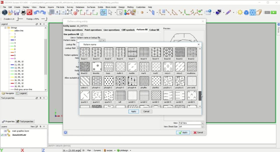Click the Print icon in toolbar
280x152 pixels.
[23, 12]
